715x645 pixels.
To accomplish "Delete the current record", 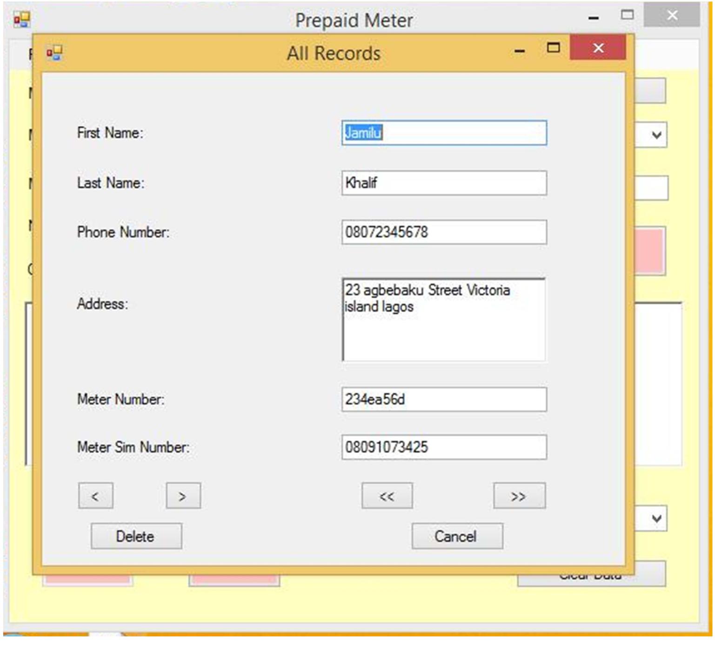I will click(x=135, y=536).
